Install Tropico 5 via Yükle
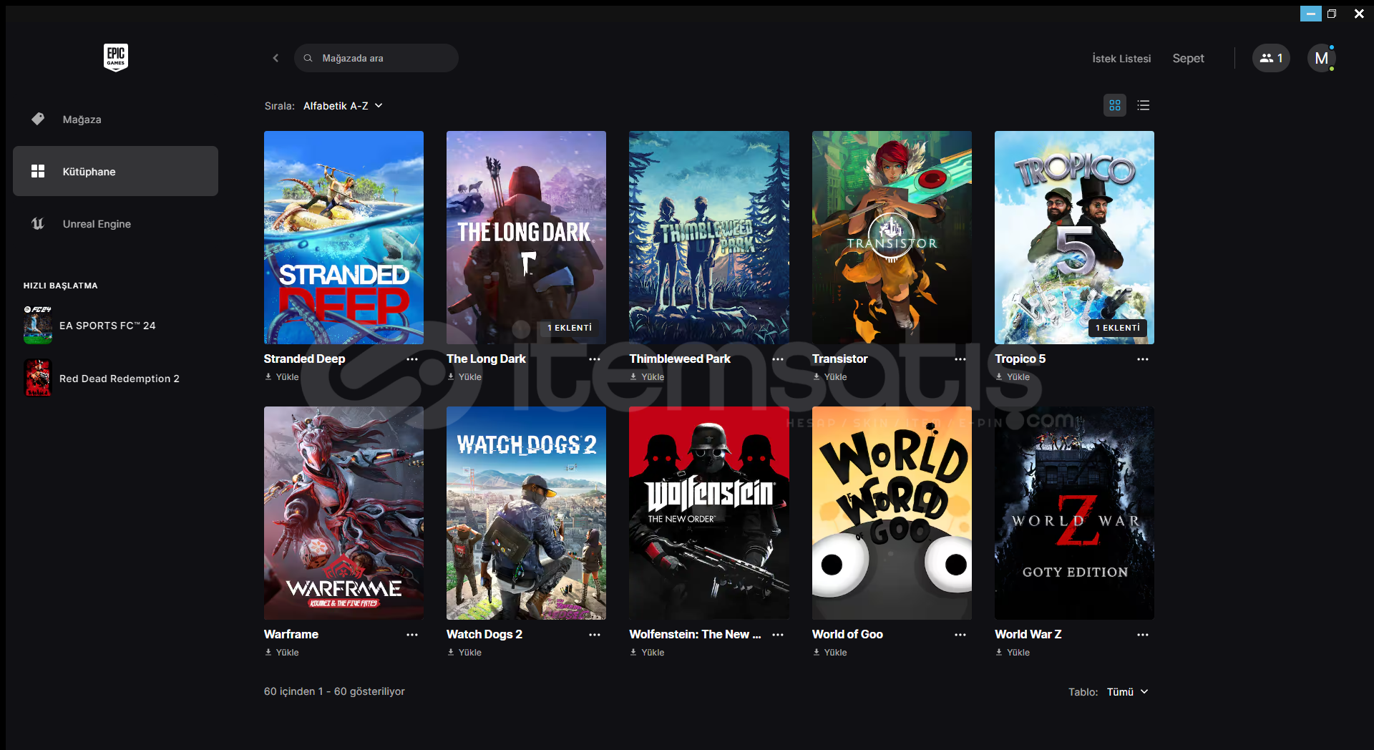 tap(1013, 377)
